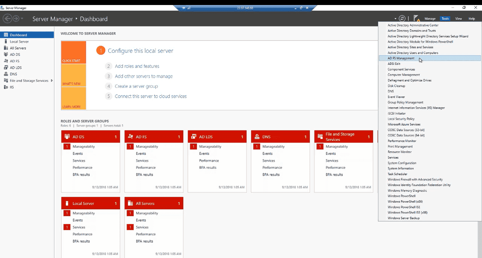
Task: Click the All Servers tile icon
Action: tap(130, 203)
